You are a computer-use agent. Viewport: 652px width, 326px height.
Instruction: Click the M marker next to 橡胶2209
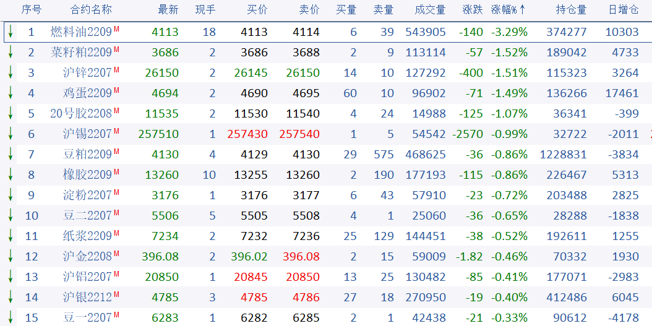(x=116, y=172)
